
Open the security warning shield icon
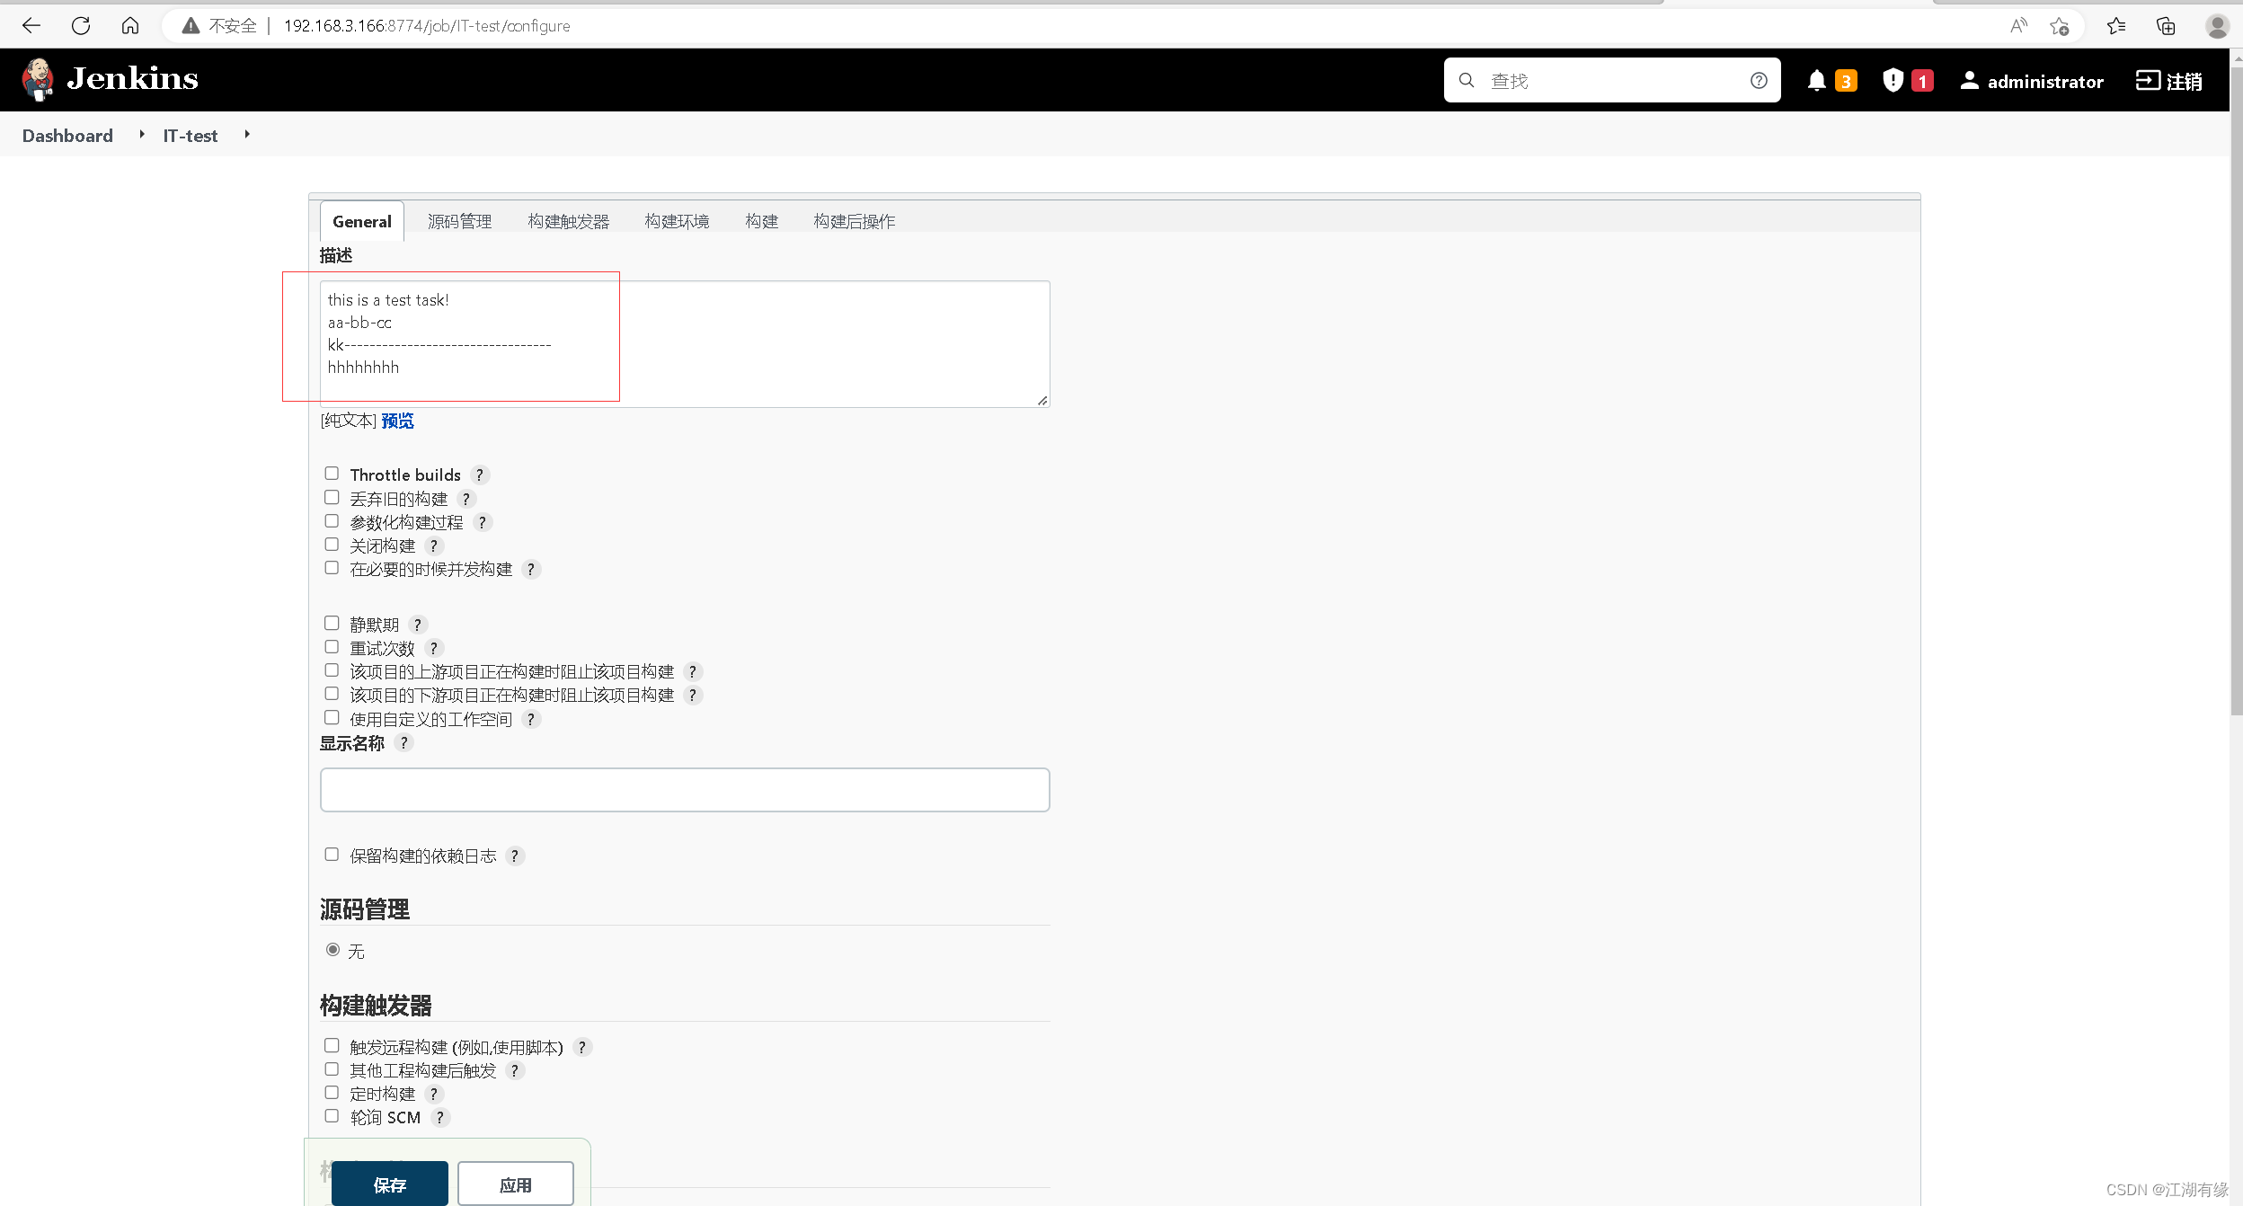1893,81
